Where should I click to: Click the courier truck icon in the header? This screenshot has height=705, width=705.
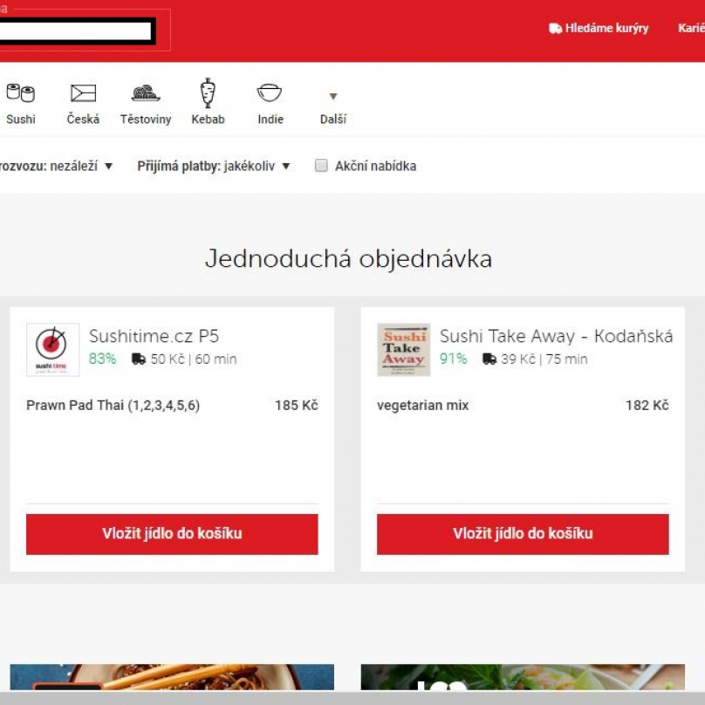click(x=555, y=28)
